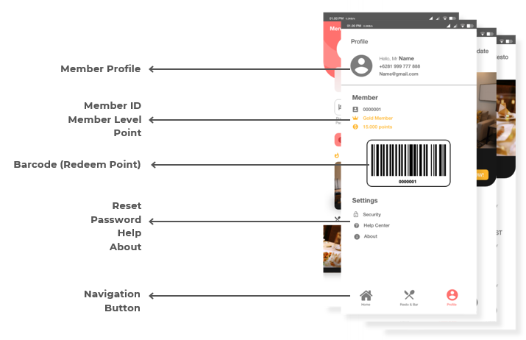This screenshot has height=340, width=526.
Task: Switch to the Resto & Bar tab
Action: [x=409, y=297]
